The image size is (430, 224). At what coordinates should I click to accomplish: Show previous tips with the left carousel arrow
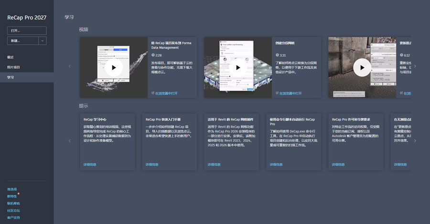pyautogui.click(x=69, y=141)
